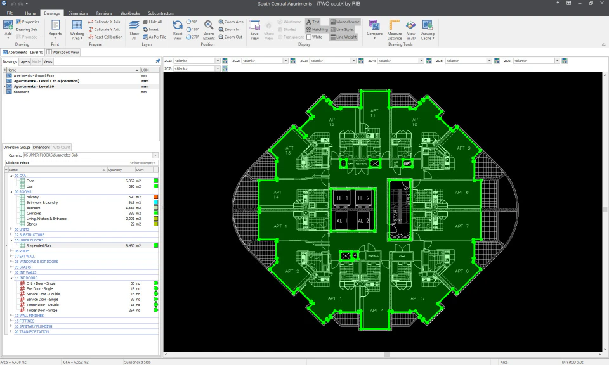This screenshot has width=609, height=365.
Task: Click the Rotate 90 degrees button
Action: [x=192, y=22]
